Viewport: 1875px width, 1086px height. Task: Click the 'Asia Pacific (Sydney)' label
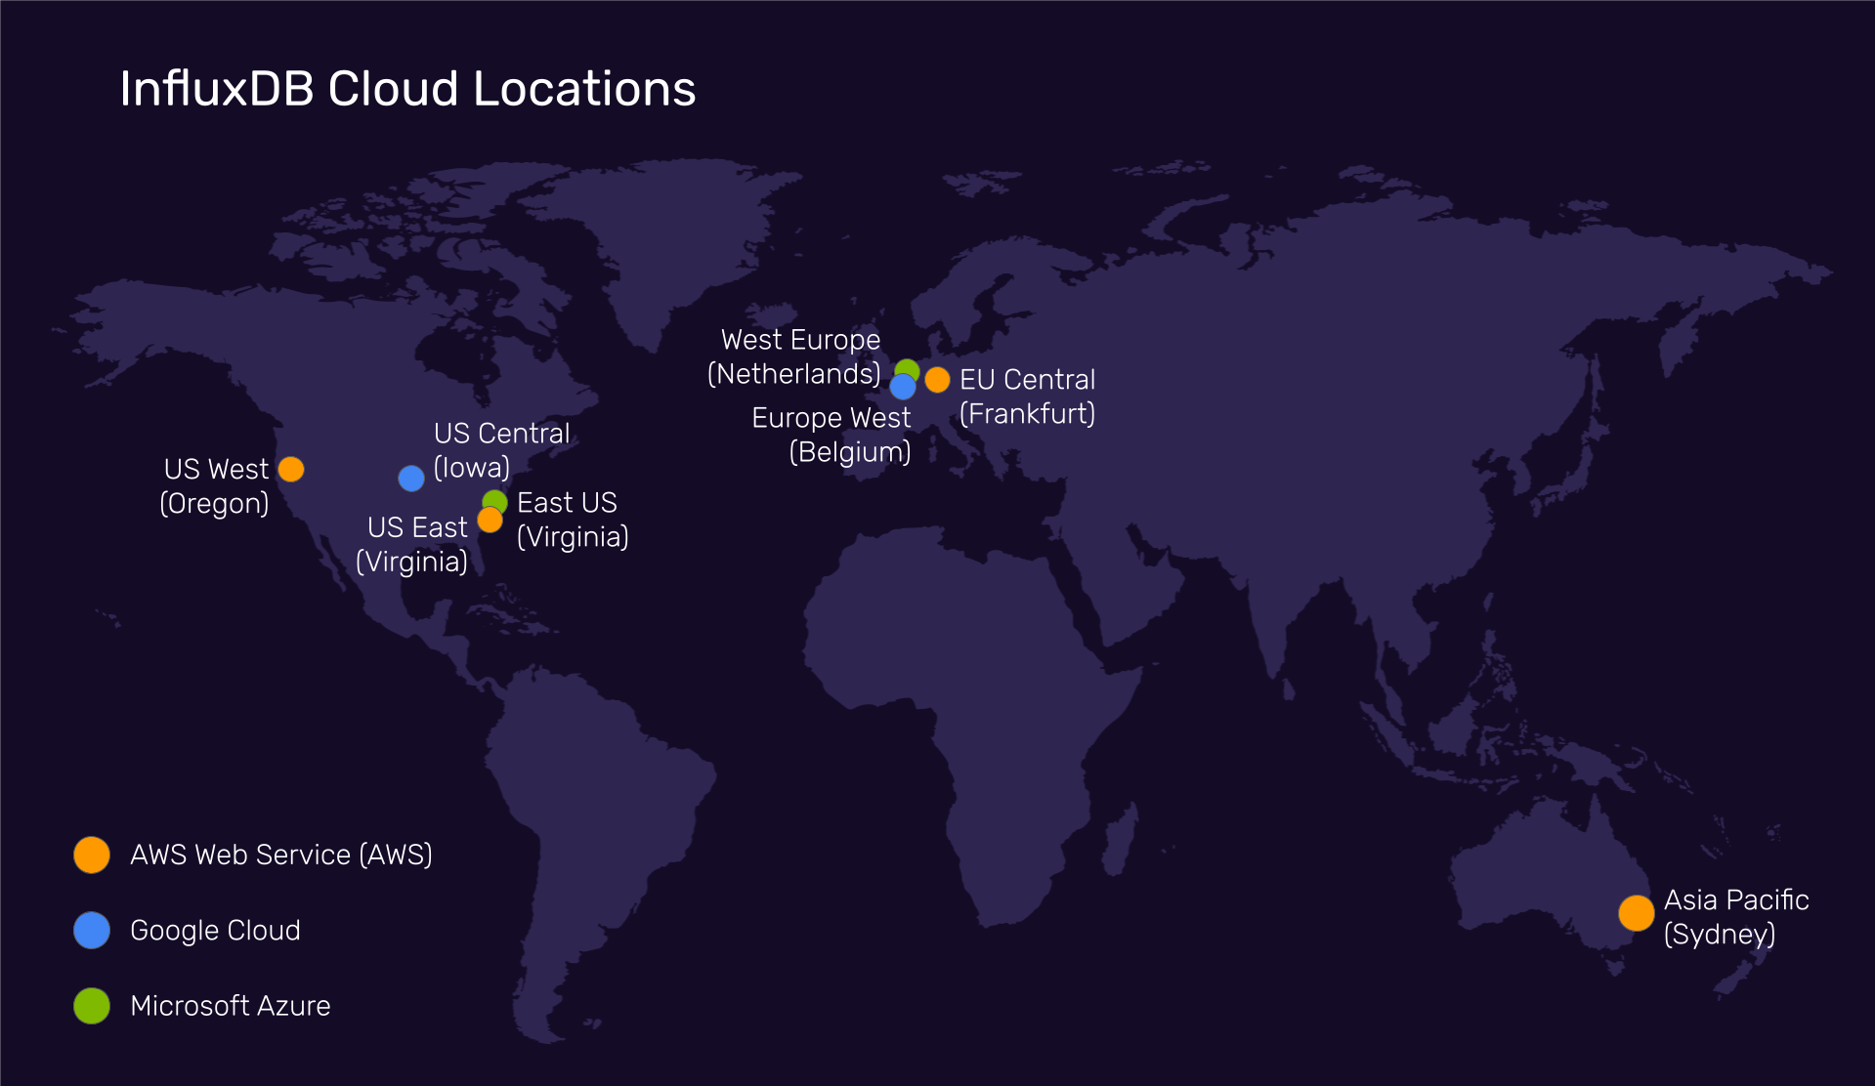pyautogui.click(x=1736, y=917)
